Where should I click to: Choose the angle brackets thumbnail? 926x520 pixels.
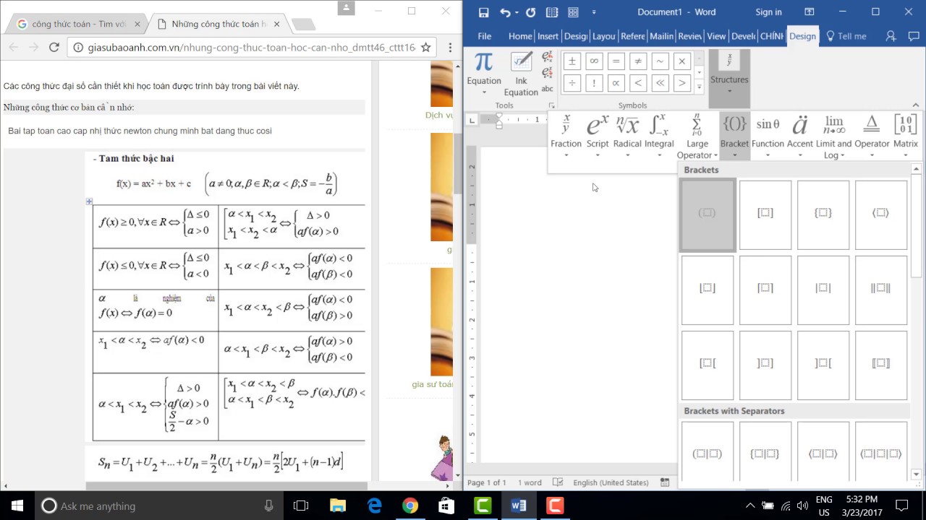pos(881,215)
